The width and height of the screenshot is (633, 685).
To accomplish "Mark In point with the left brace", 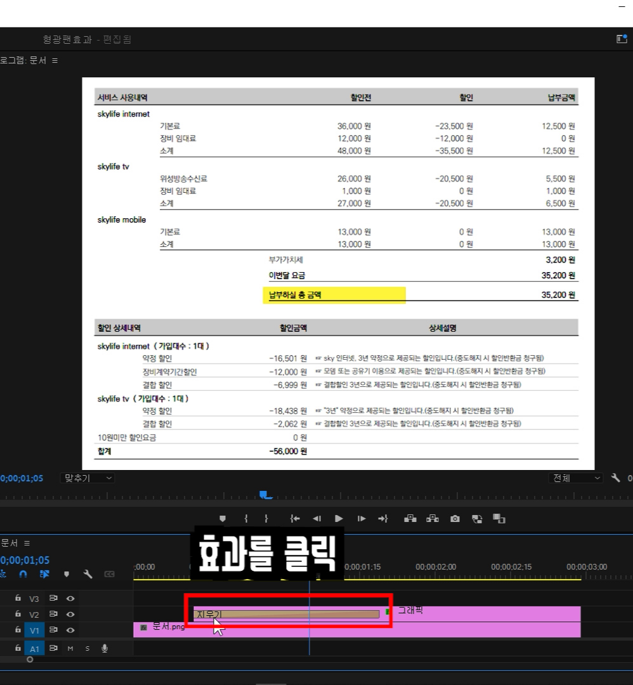I will click(246, 519).
